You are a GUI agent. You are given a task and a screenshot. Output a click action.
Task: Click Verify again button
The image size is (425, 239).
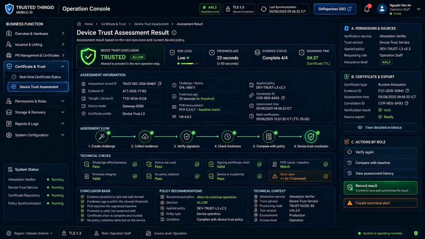click(x=380, y=152)
